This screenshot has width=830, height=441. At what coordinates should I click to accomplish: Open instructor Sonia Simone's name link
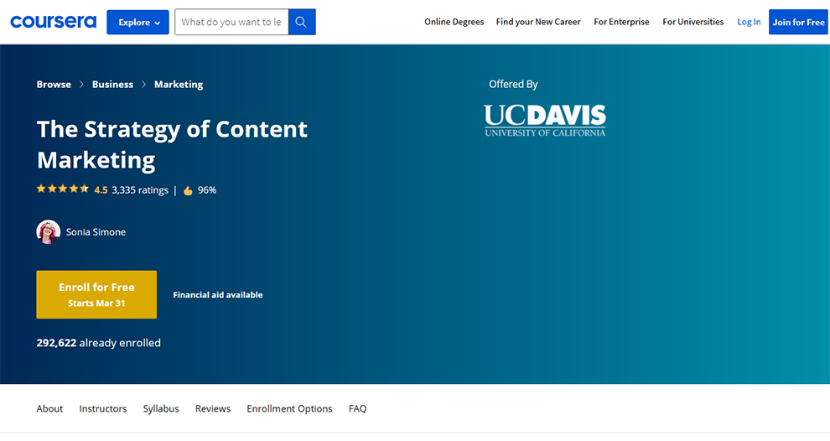coord(96,232)
